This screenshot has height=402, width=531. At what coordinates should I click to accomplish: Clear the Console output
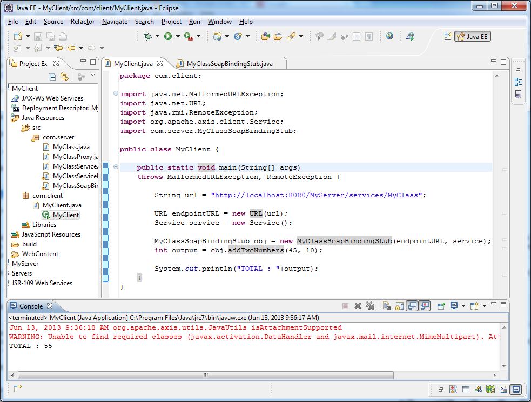point(386,306)
